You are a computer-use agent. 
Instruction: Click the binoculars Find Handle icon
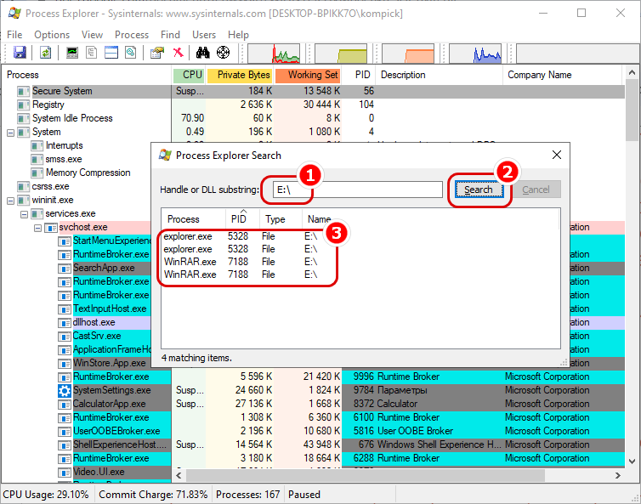[203, 53]
